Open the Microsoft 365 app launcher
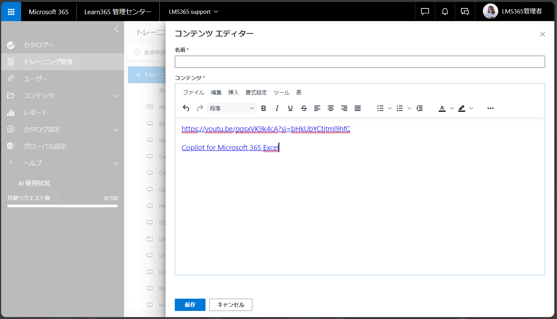This screenshot has width=557, height=319. pyautogui.click(x=11, y=12)
